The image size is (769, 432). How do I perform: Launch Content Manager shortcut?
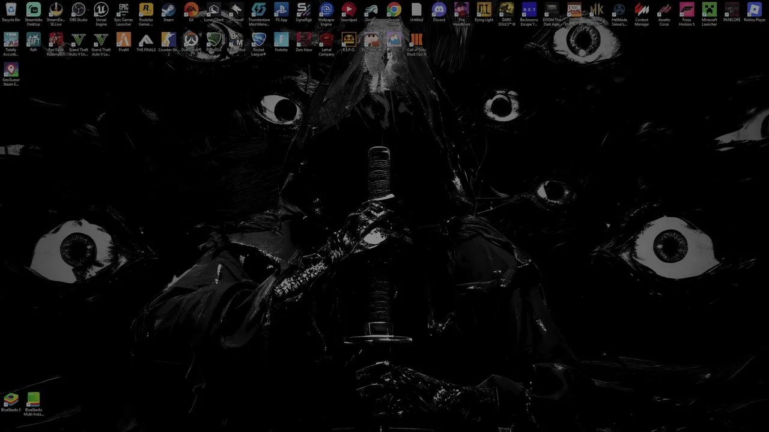(642, 14)
